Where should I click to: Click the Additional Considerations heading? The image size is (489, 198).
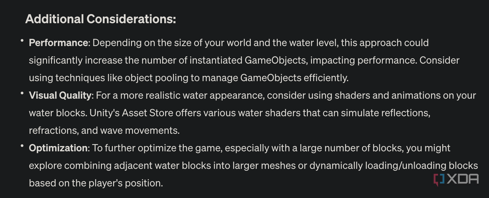[101, 19]
